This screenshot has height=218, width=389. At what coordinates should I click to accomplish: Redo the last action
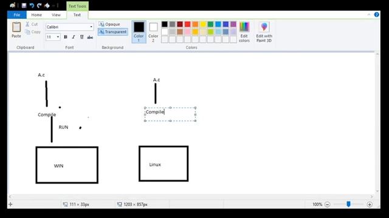click(x=39, y=5)
